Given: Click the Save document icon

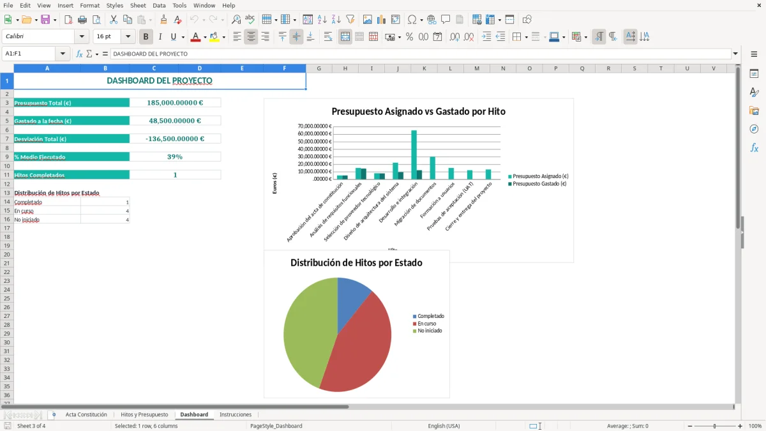Looking at the screenshot, I should coord(45,20).
